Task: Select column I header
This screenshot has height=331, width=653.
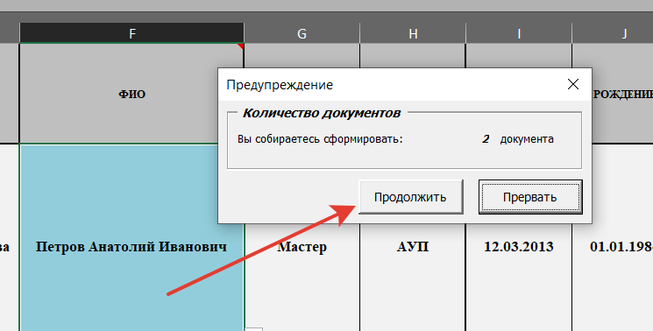Action: tap(519, 33)
